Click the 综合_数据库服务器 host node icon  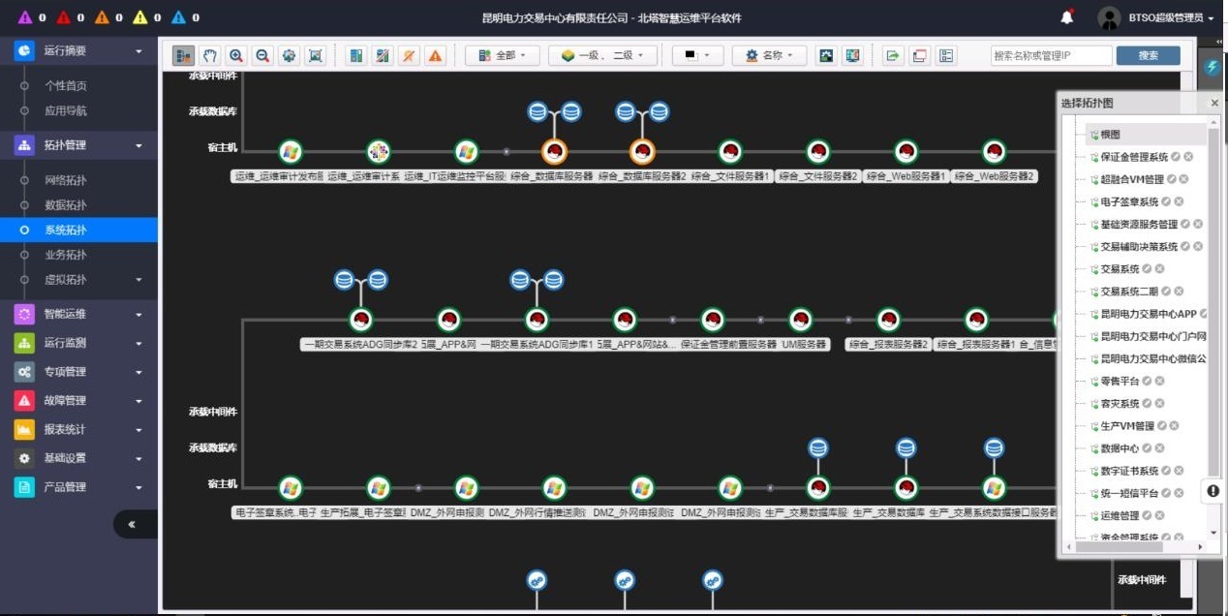point(554,152)
